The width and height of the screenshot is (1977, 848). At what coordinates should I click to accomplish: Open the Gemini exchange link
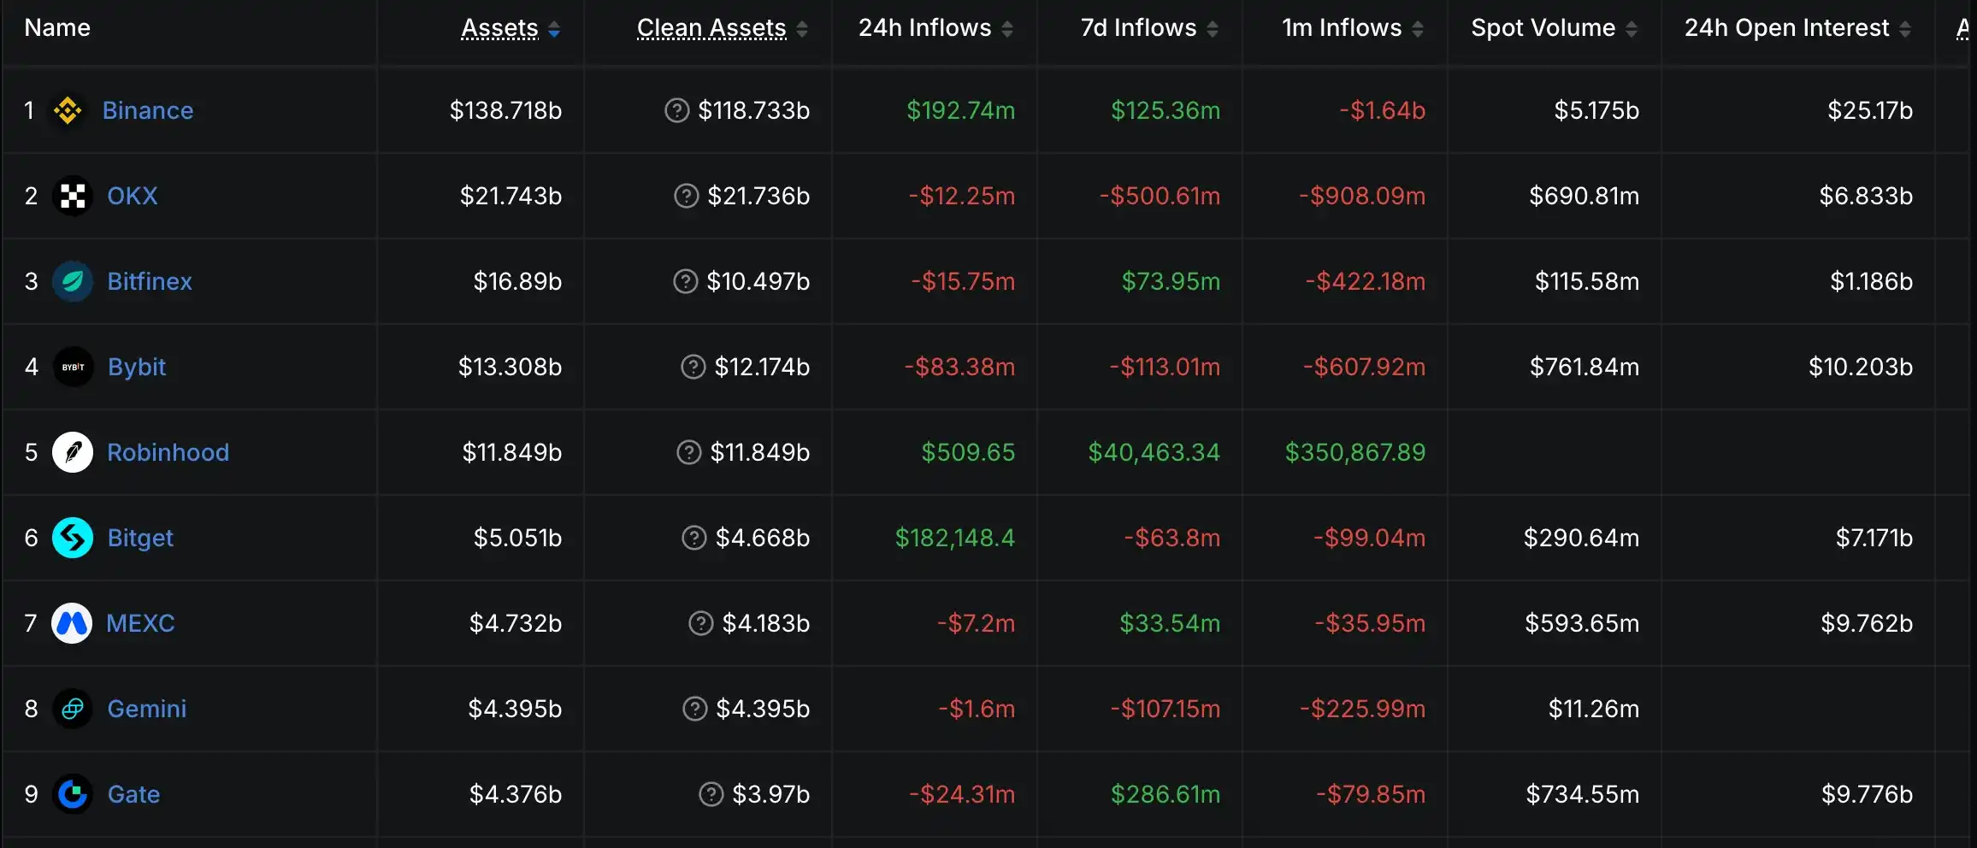click(x=146, y=709)
